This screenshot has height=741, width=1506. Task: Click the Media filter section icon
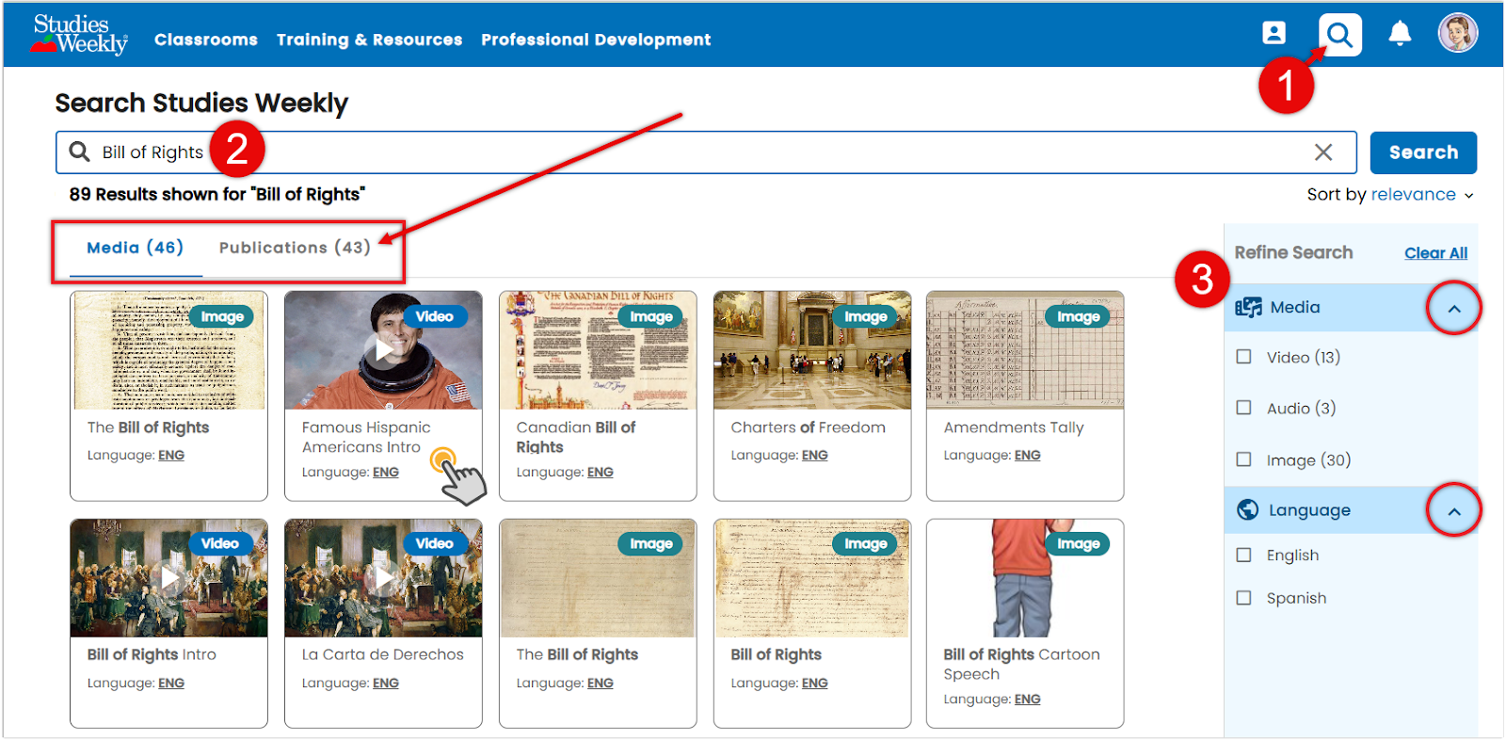pos(1249,307)
